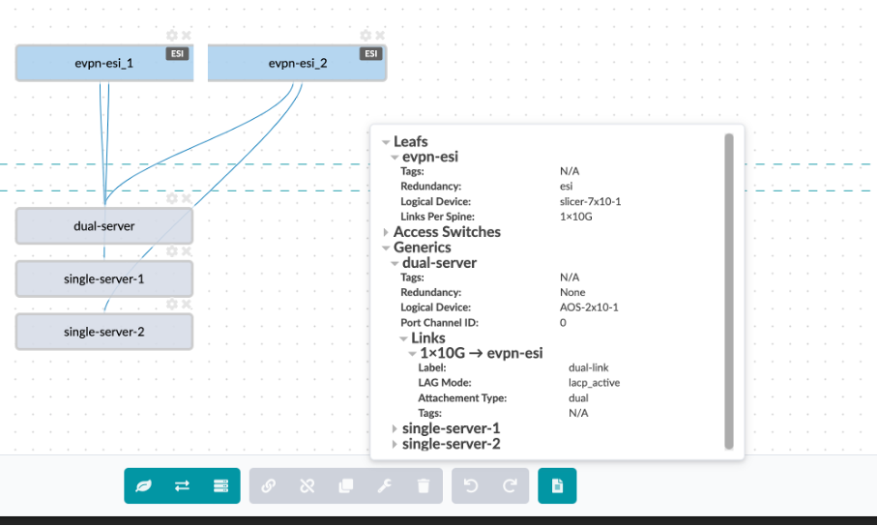The width and height of the screenshot is (878, 526).
Task: Click the wrench icon in the toolbar
Action: 385,486
